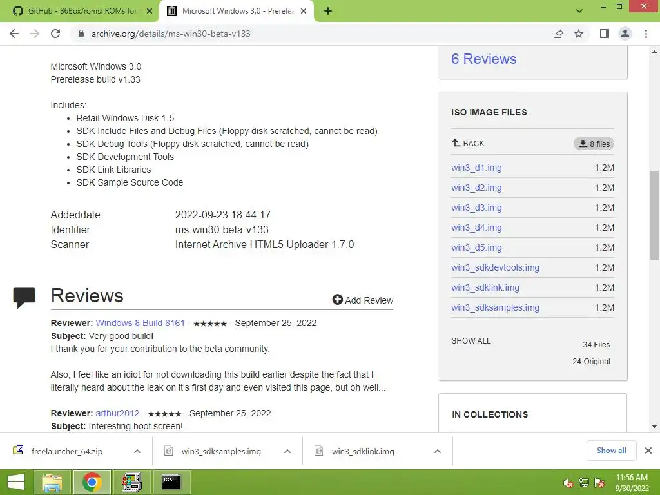660x495 pixels.
Task: Open the 86Box emulator taskbar icon
Action: (131, 482)
